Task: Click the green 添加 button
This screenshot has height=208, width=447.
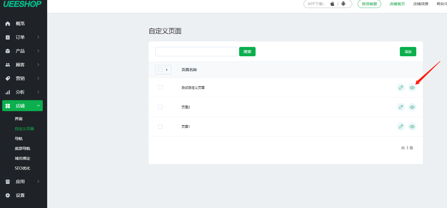Action: pos(408,52)
